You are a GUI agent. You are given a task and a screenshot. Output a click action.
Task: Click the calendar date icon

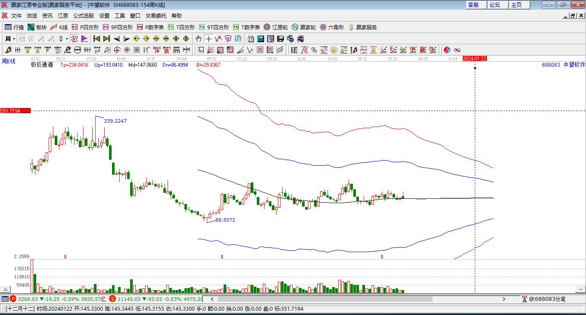point(250,39)
